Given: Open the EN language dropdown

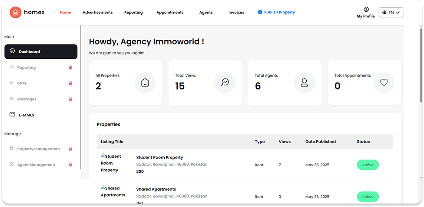Looking at the screenshot, I should tap(391, 13).
